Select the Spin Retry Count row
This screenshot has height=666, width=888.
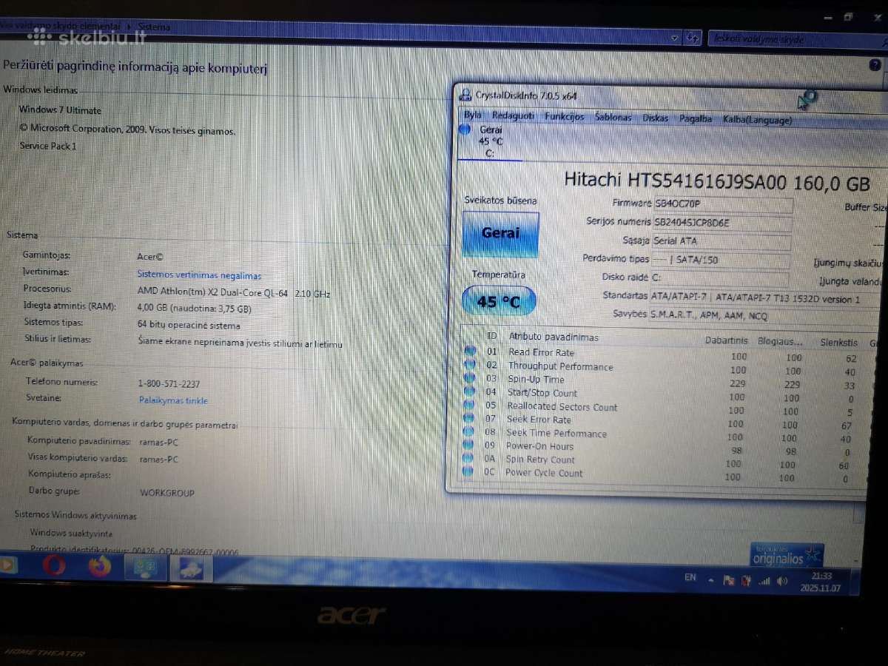(662, 461)
